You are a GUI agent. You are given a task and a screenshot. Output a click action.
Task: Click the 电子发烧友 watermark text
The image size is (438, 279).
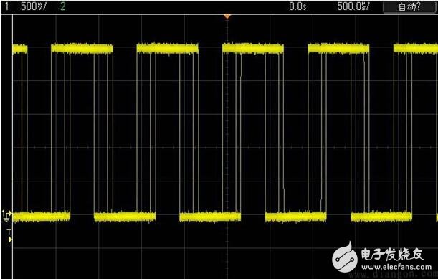tap(392, 254)
